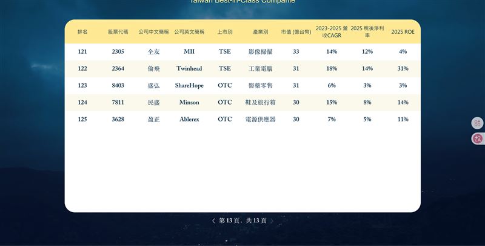
Task: Select rank cell 124
Action: coord(82,102)
